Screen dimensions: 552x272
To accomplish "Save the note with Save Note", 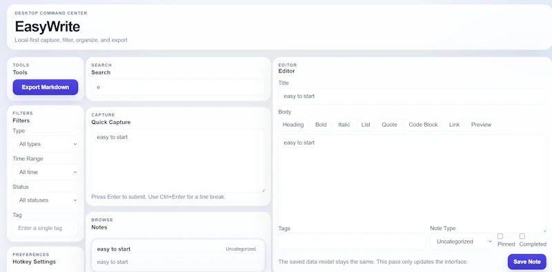I will 526,262.
